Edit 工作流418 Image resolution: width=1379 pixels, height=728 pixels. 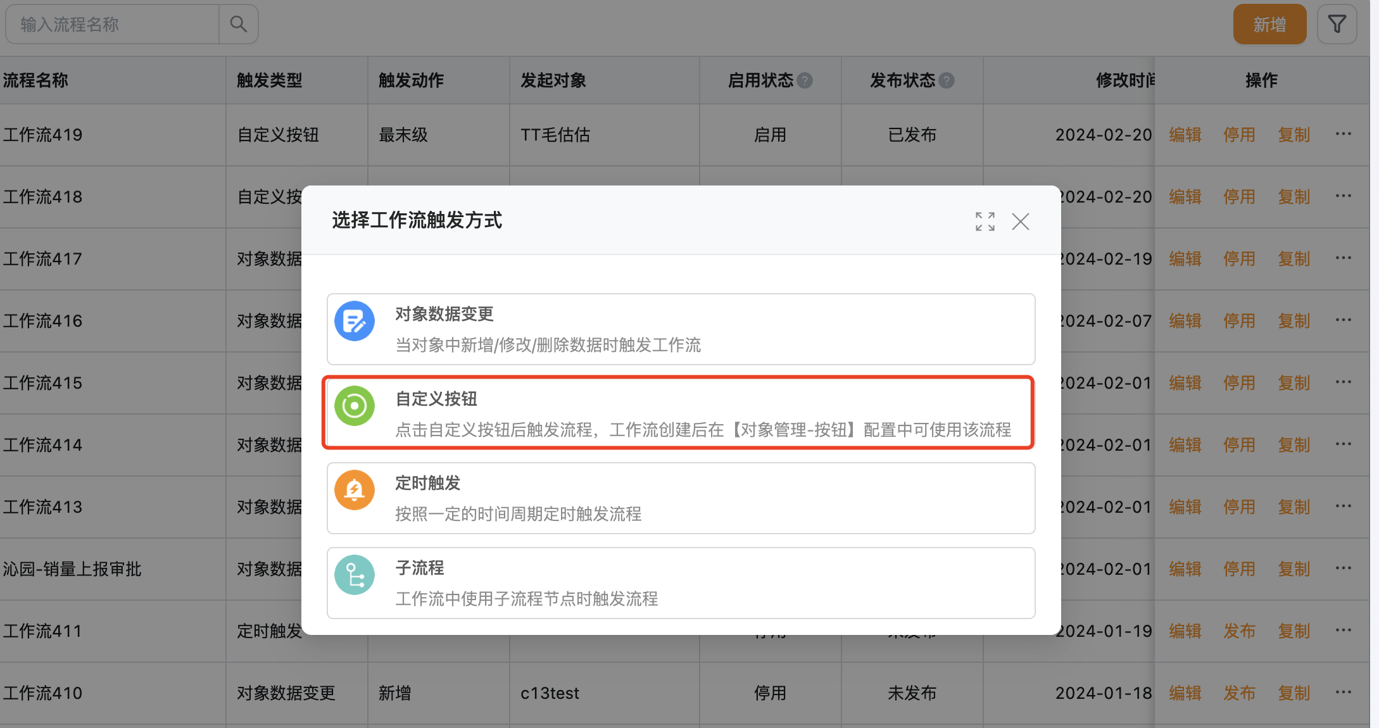coord(1185,197)
